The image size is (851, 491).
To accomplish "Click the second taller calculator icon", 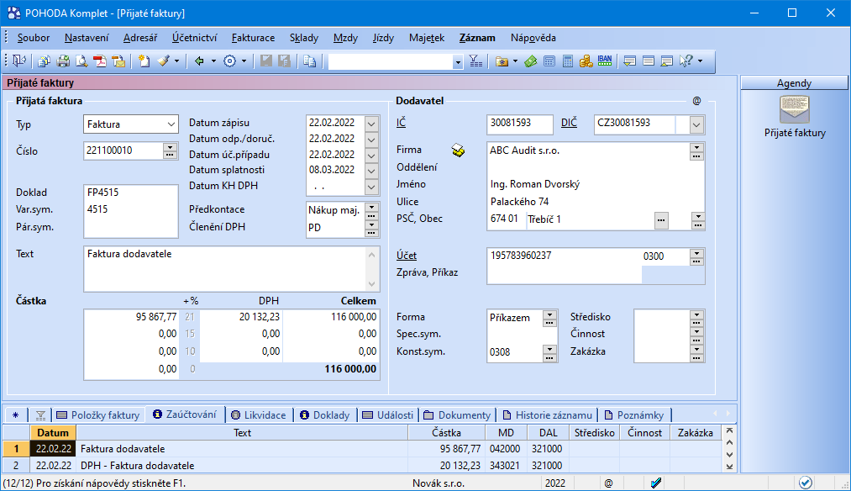I will click(568, 61).
